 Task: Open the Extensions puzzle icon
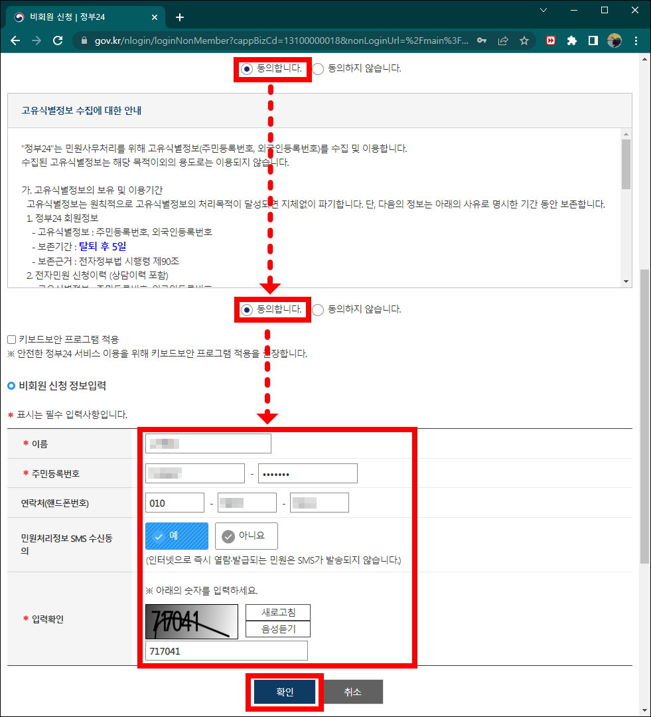572,40
